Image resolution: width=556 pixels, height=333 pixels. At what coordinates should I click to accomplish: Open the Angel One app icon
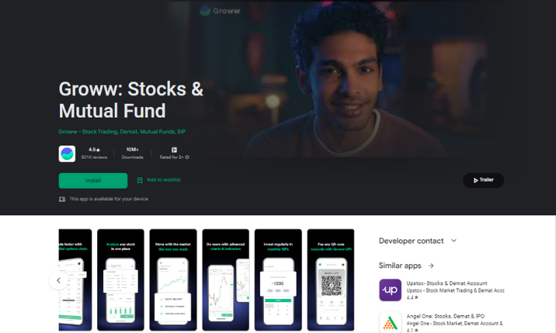click(390, 323)
